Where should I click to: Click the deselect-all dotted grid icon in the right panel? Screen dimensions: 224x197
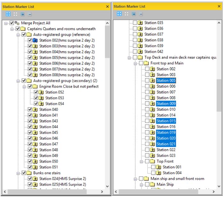[127, 14]
